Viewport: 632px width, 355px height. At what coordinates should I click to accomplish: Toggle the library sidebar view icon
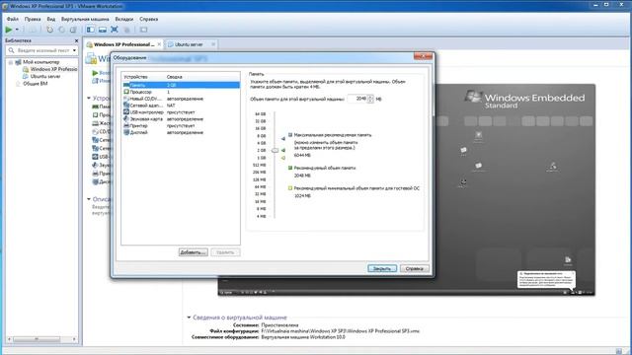pos(91,30)
